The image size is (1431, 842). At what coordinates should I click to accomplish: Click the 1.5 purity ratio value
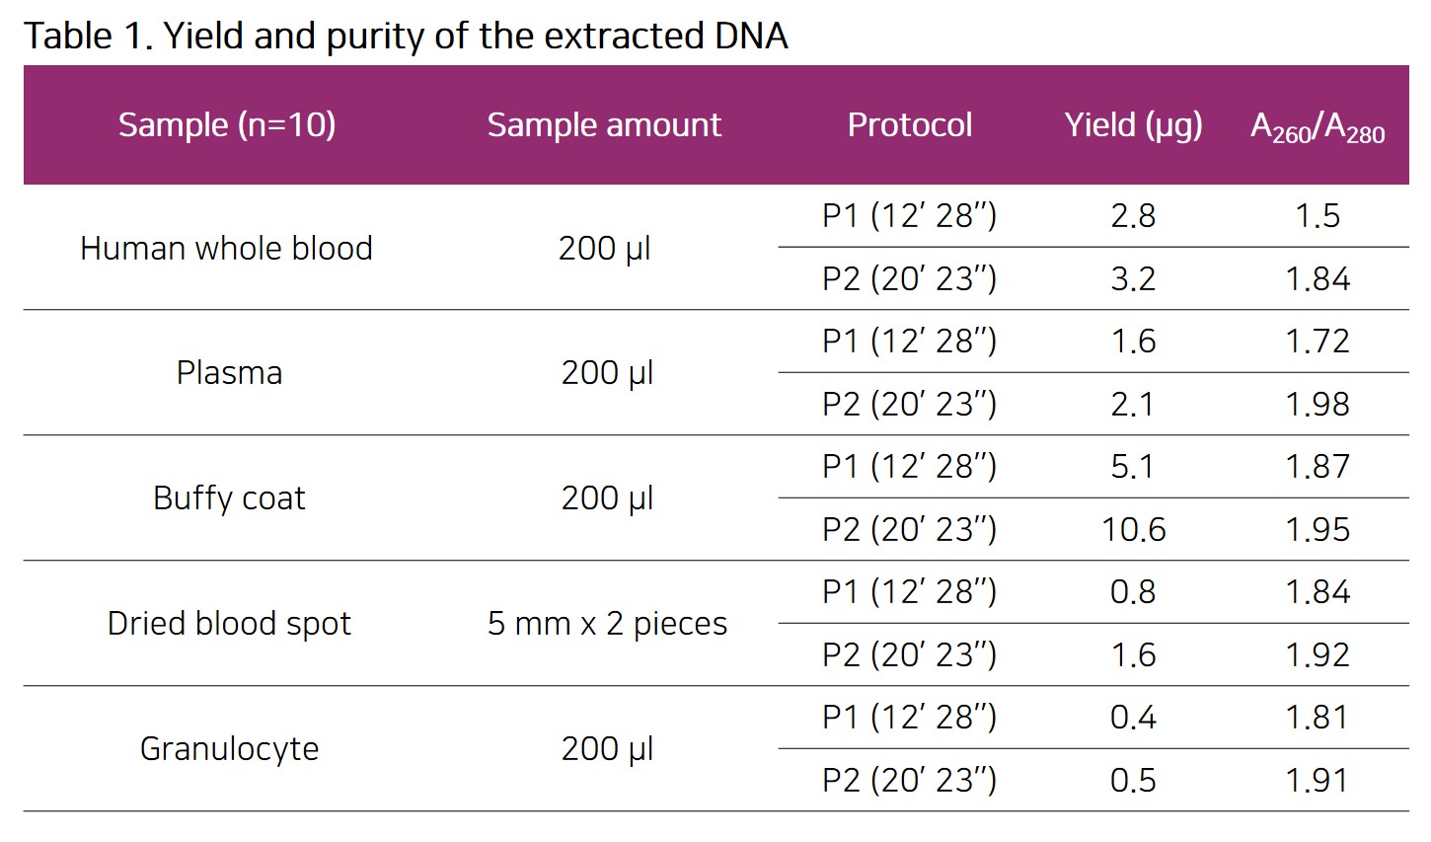coord(1318,216)
